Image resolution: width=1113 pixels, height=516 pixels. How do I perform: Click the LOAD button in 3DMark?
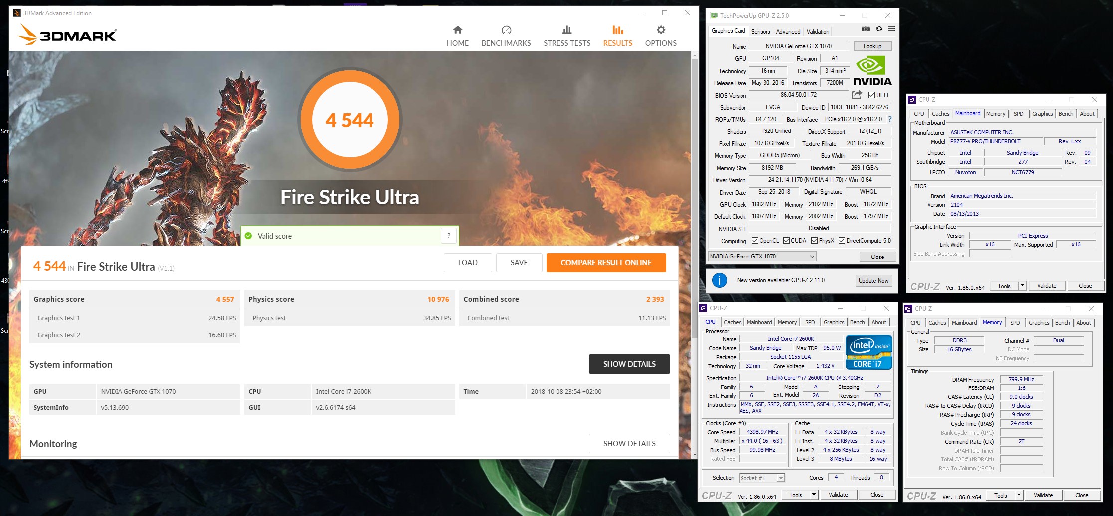(x=468, y=262)
